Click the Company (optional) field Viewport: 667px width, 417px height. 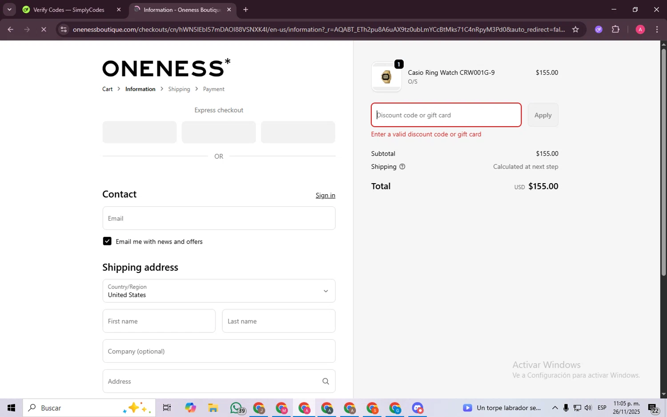pyautogui.click(x=219, y=351)
